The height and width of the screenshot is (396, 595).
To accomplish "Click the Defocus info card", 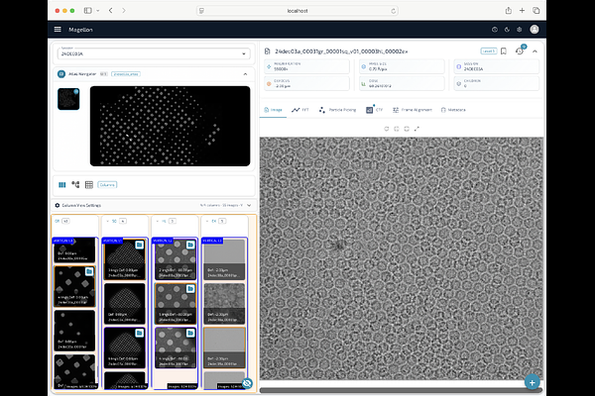I will (307, 83).
